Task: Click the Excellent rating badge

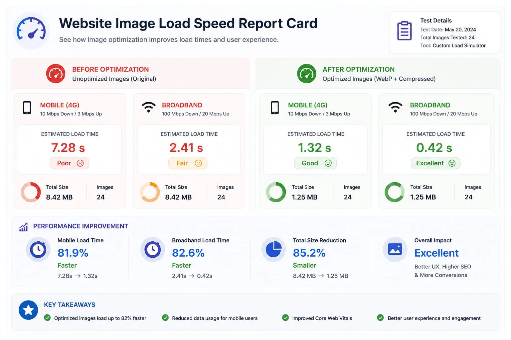Action: [x=435, y=163]
